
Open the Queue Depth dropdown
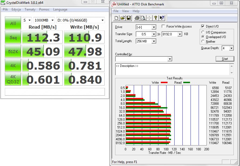[x=231, y=48]
